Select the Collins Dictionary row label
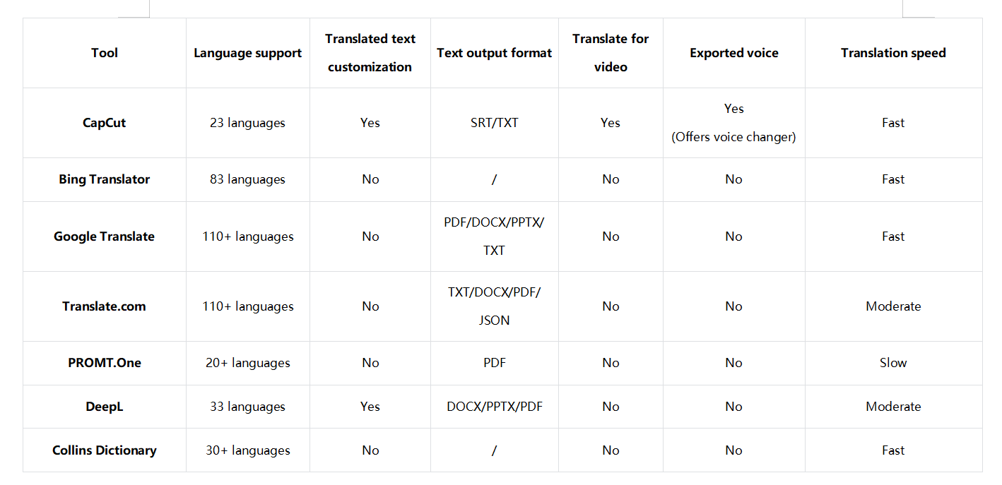Image resolution: width=1002 pixels, height=485 pixels. (104, 450)
